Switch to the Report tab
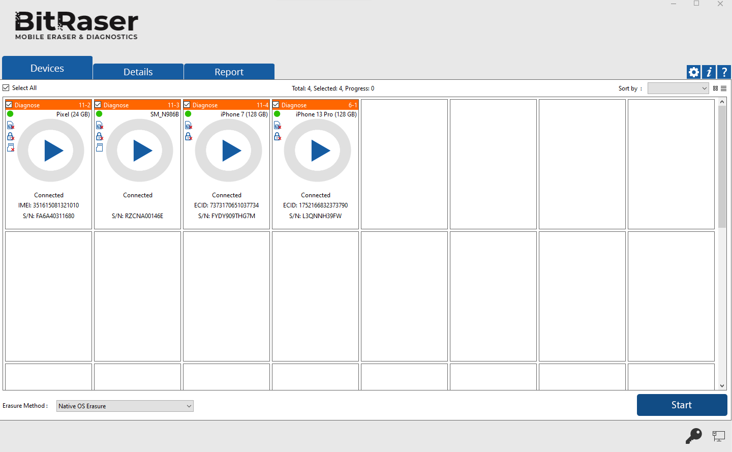The width and height of the screenshot is (732, 452). pos(229,72)
